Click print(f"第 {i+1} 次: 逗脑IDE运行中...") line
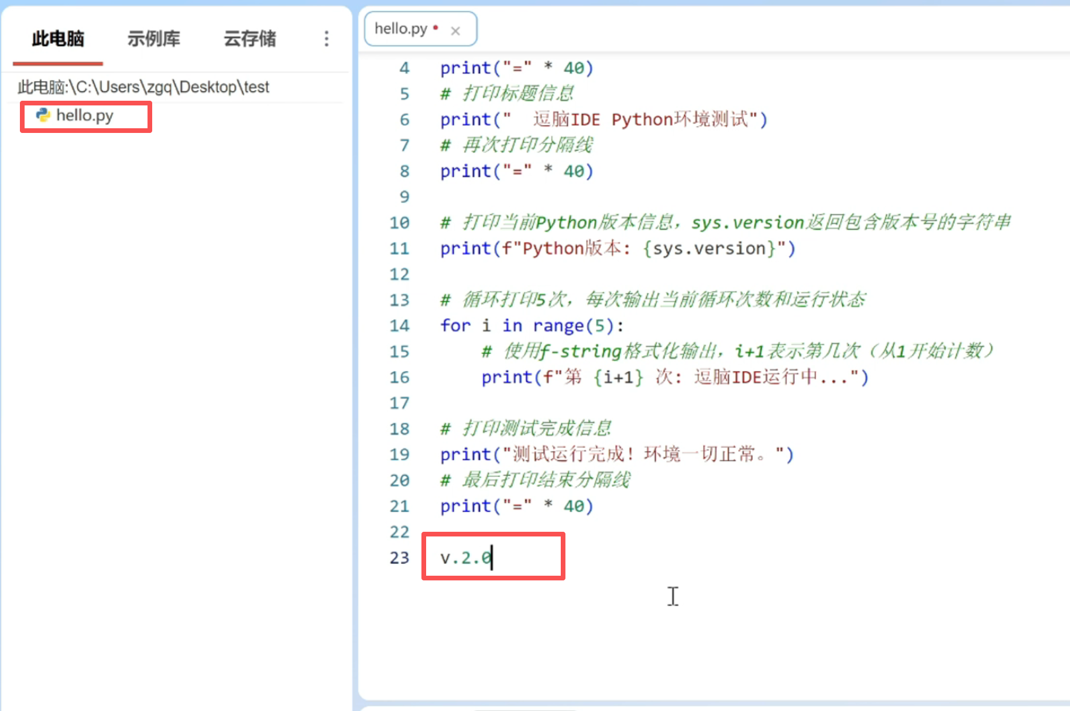Viewport: 1070px width, 711px height. (x=675, y=377)
